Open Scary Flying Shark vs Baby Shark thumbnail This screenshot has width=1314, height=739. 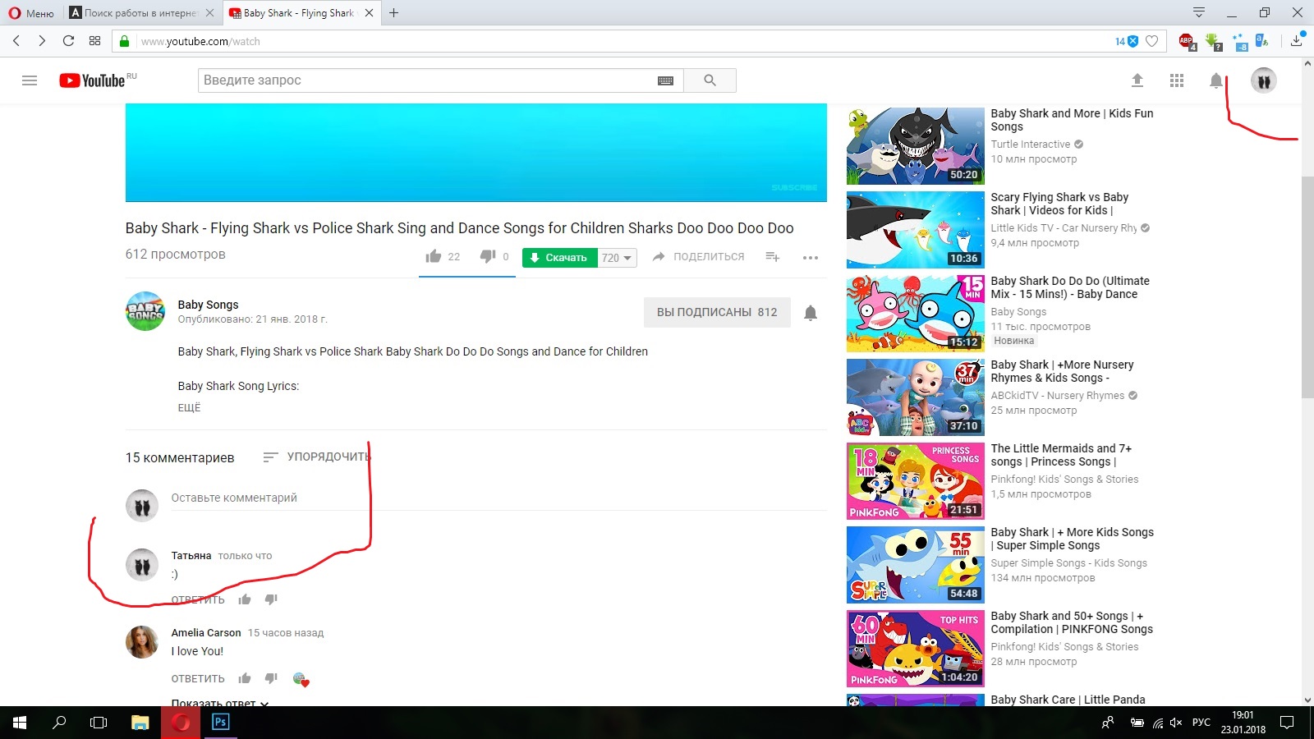916,230
